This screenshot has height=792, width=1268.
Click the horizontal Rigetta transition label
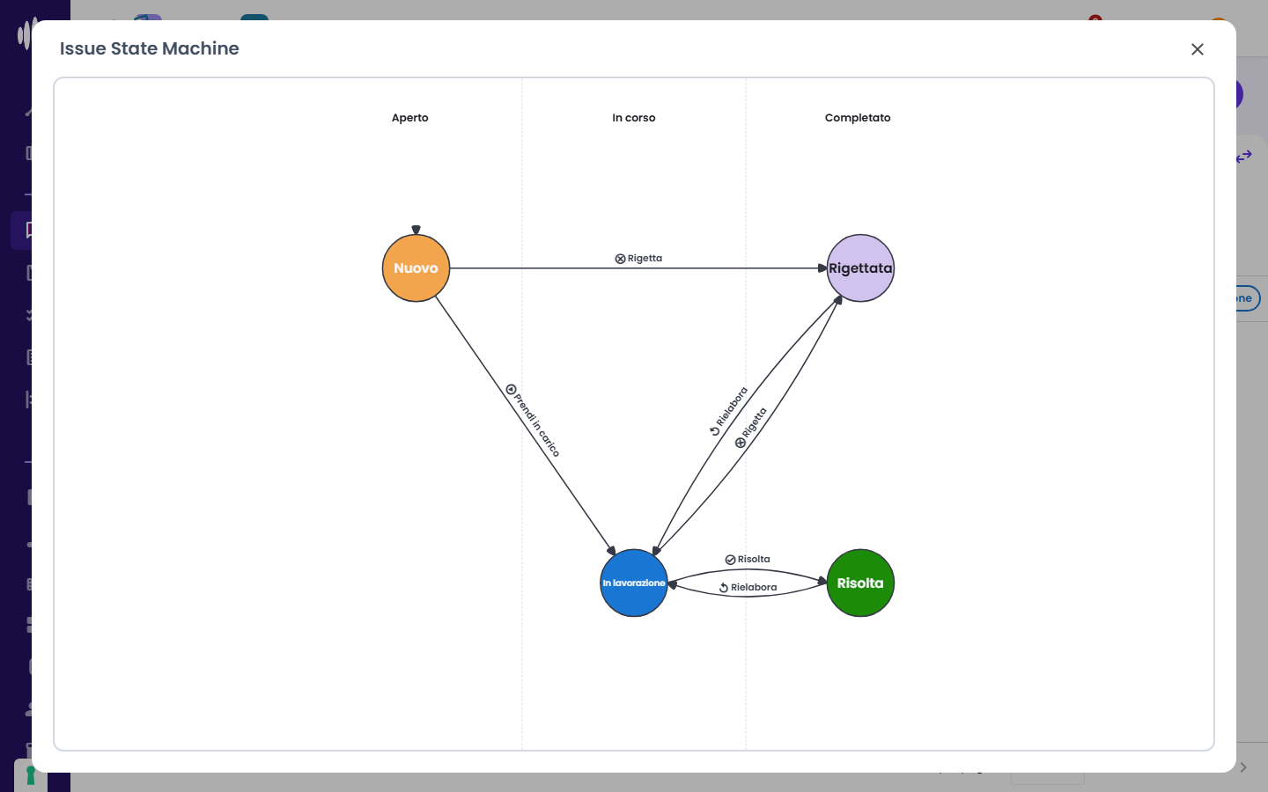pos(645,259)
